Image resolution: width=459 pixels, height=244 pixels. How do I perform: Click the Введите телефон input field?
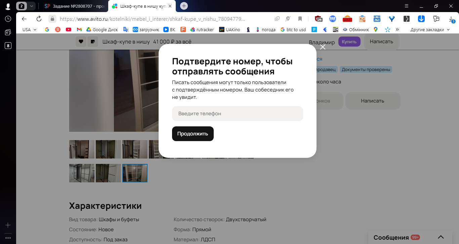[238, 114]
